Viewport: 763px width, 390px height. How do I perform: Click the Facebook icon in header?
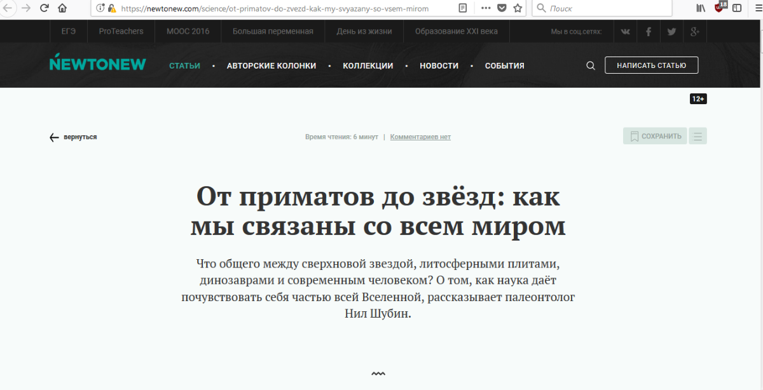coord(649,32)
